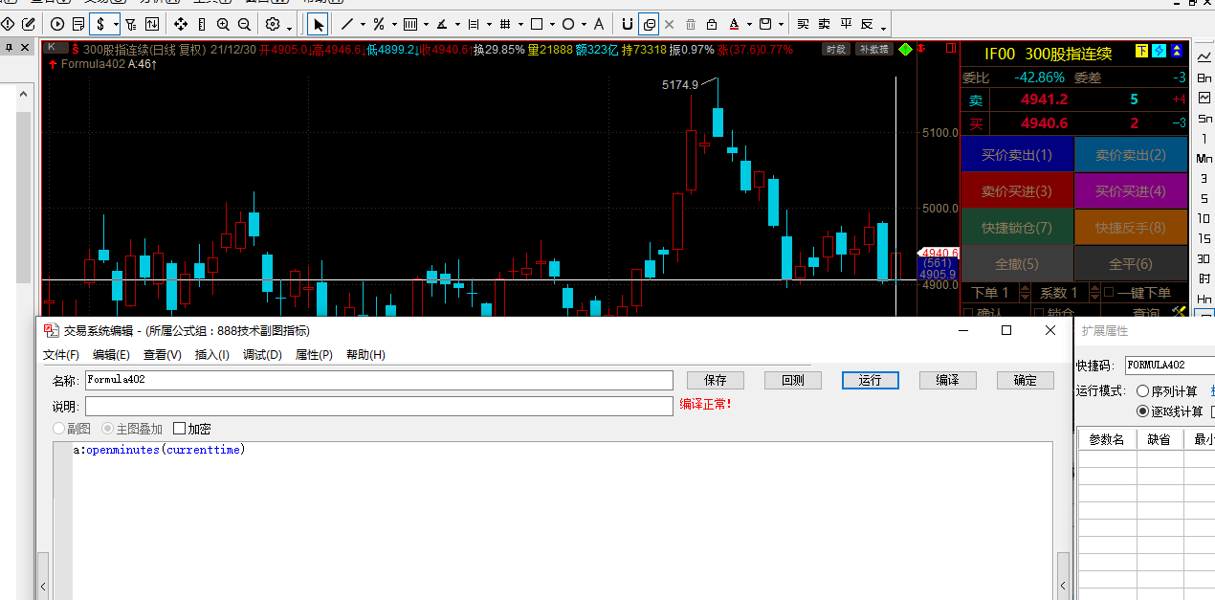Expand the percent tool dropdown arrow
Image resolution: width=1215 pixels, height=600 pixels.
[x=394, y=25]
